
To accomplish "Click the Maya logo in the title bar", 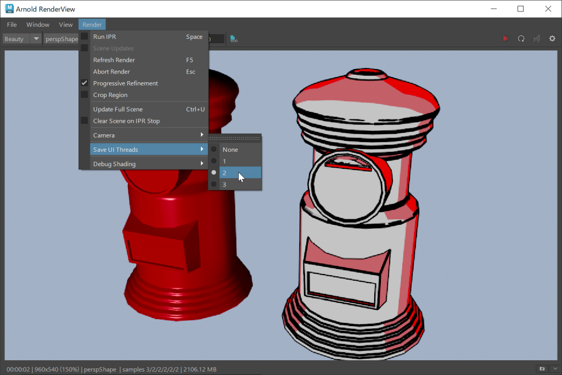I will (x=9, y=9).
